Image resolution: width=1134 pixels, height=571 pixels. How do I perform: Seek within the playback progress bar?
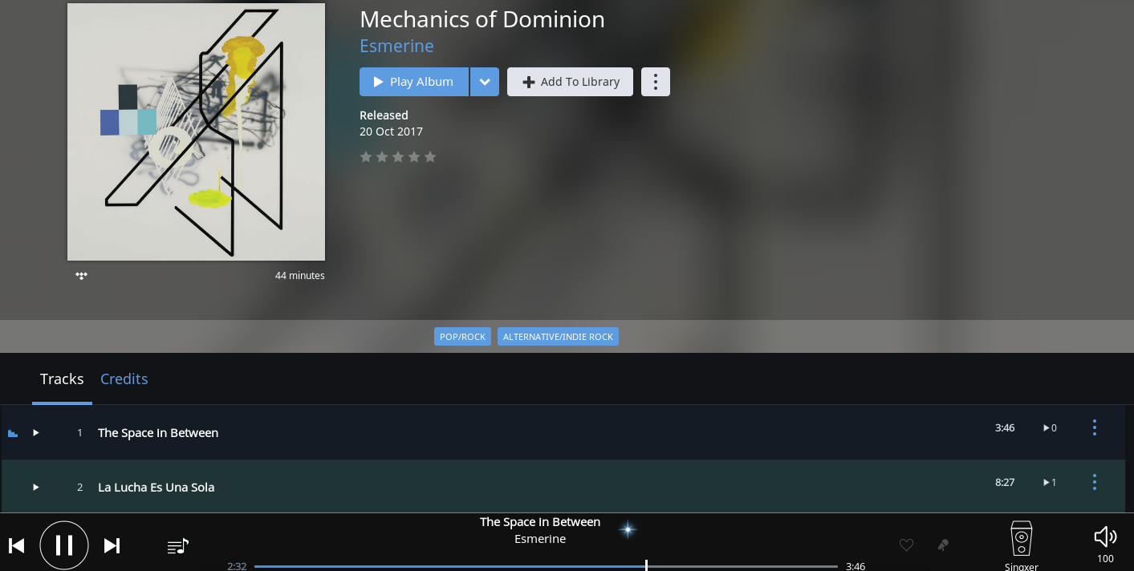(546, 566)
